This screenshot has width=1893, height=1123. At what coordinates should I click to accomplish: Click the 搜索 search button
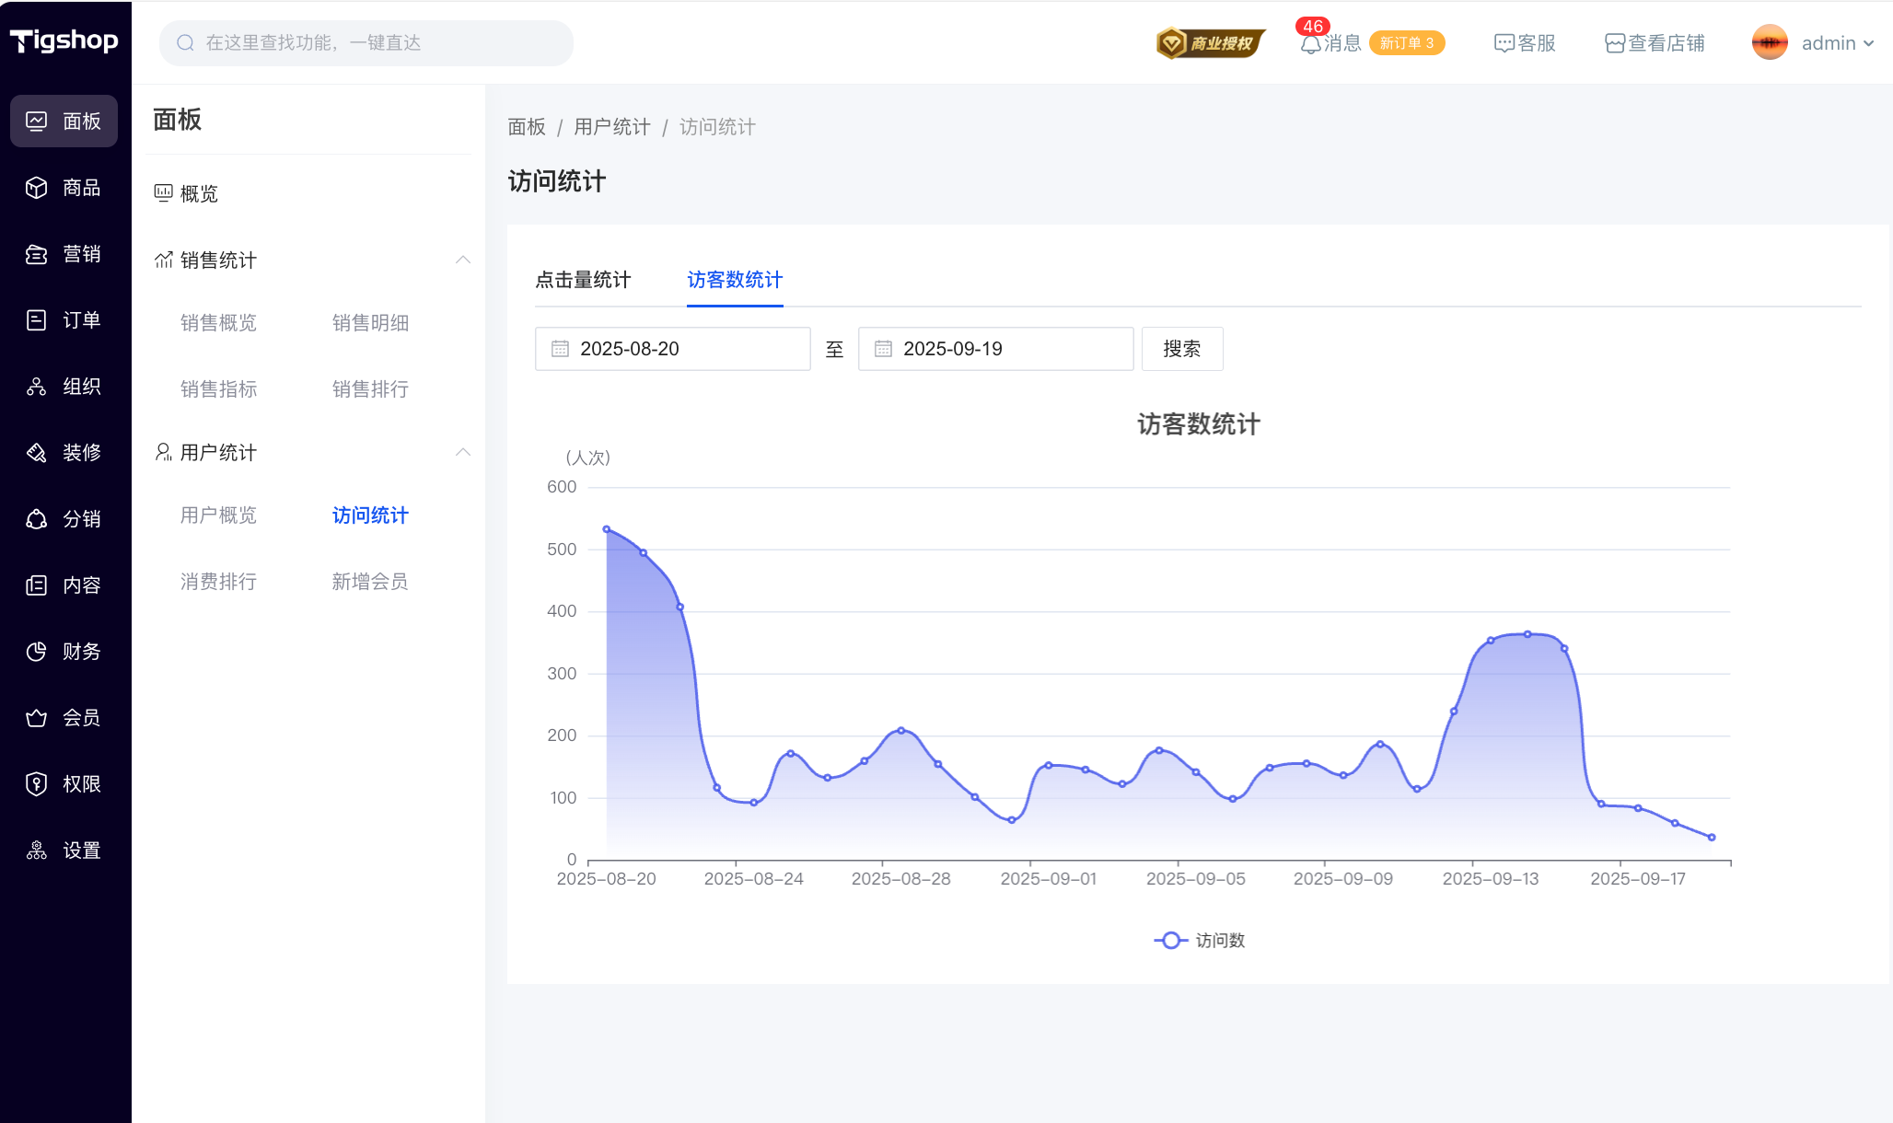coord(1182,349)
